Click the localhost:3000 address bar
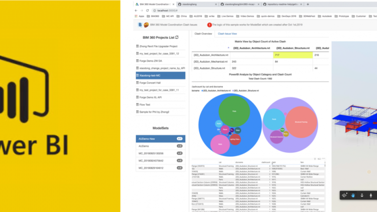This screenshot has height=212, width=377. [167, 10]
